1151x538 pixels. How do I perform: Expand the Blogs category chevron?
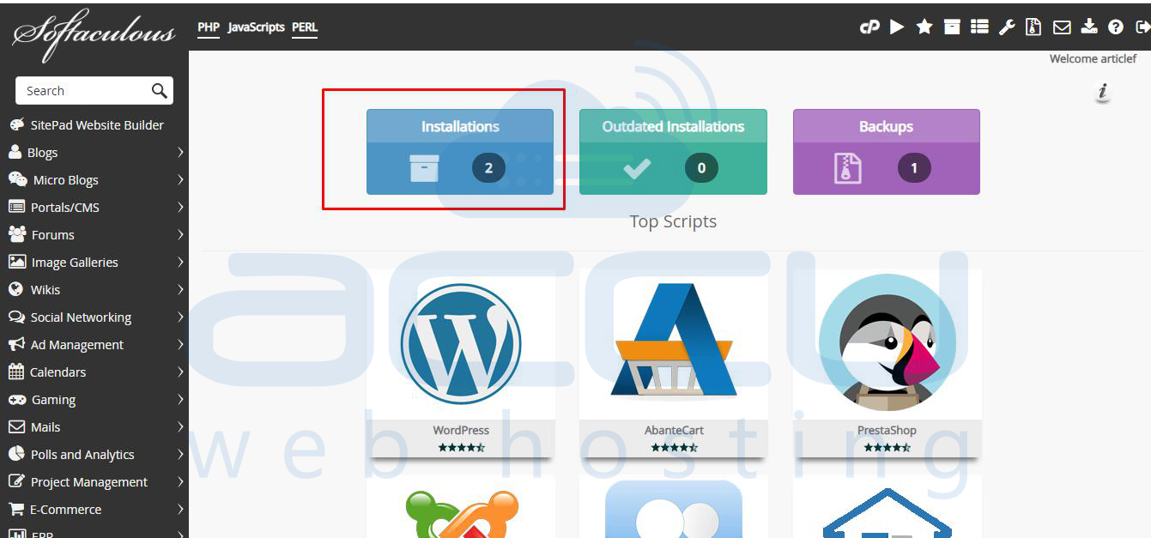point(180,153)
